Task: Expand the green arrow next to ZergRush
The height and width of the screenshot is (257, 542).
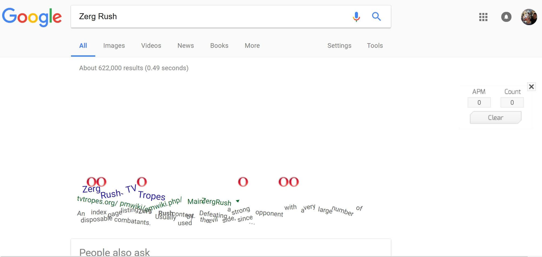Action: tap(238, 201)
